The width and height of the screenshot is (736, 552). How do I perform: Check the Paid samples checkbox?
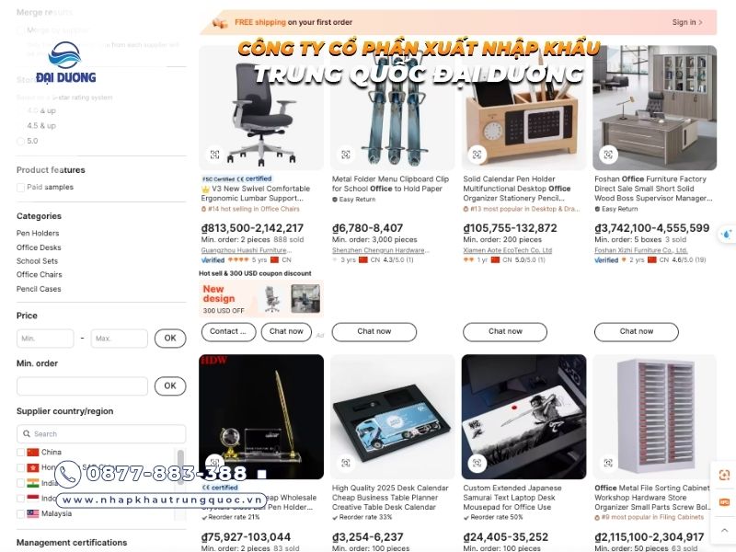tap(20, 188)
